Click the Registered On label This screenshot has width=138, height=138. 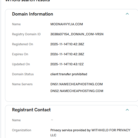[22, 44]
